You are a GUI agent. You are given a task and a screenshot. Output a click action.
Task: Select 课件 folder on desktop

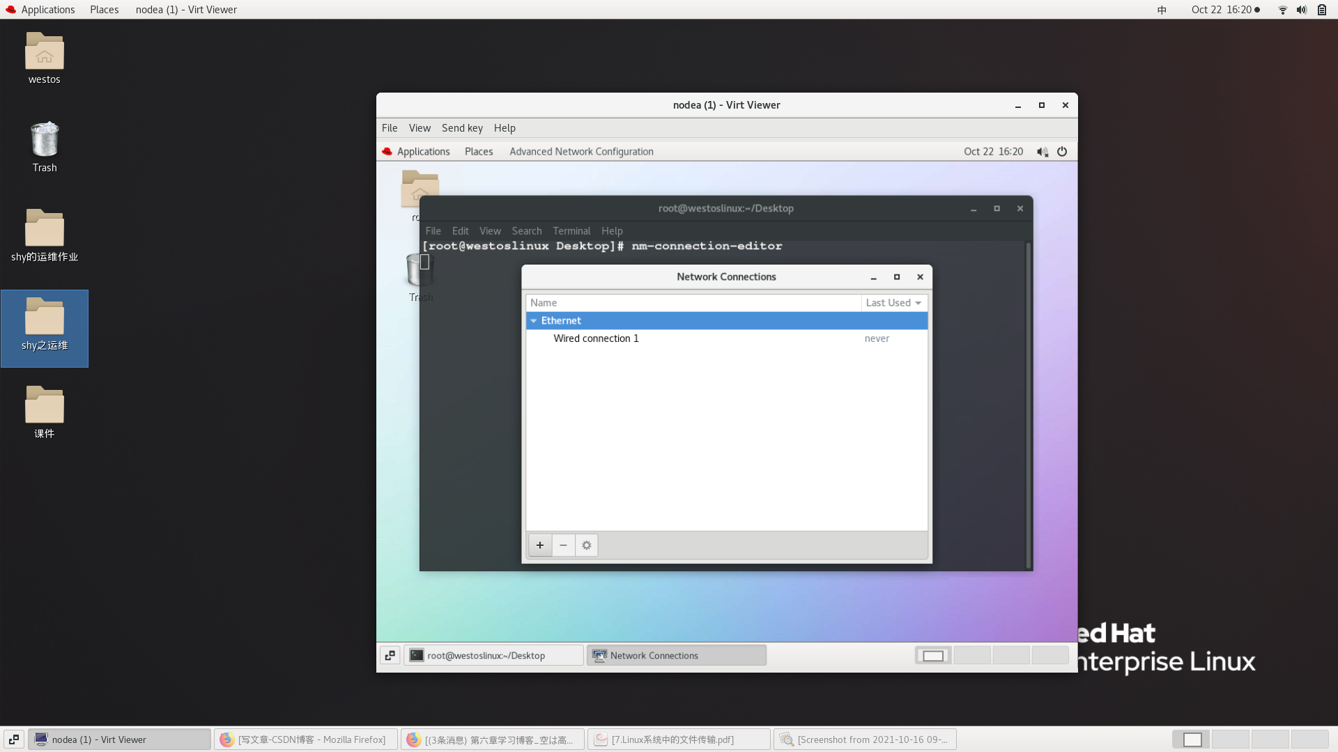(45, 413)
